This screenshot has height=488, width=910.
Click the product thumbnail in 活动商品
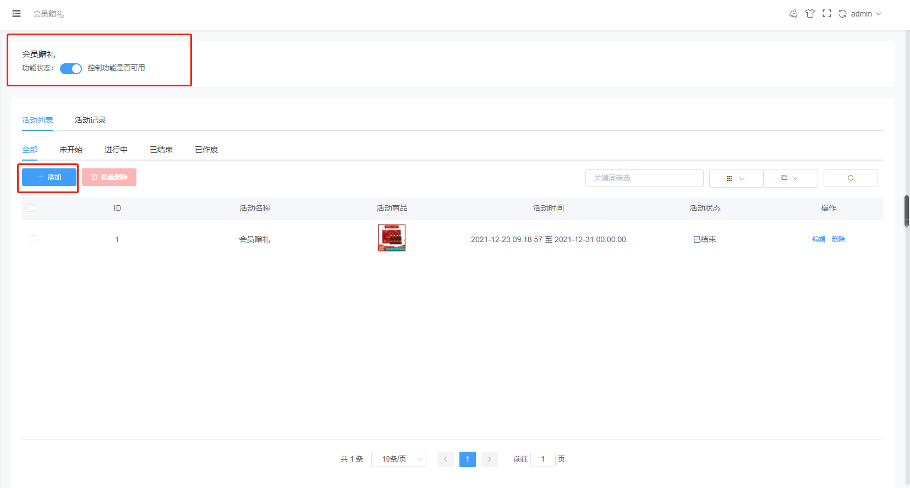point(392,238)
